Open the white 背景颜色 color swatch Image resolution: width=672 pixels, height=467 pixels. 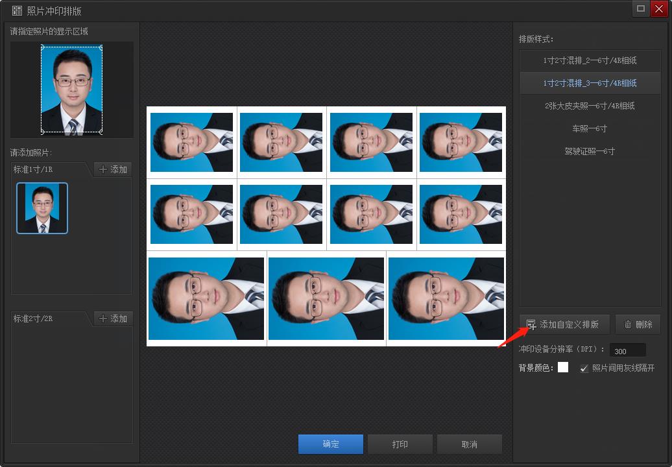pos(563,368)
